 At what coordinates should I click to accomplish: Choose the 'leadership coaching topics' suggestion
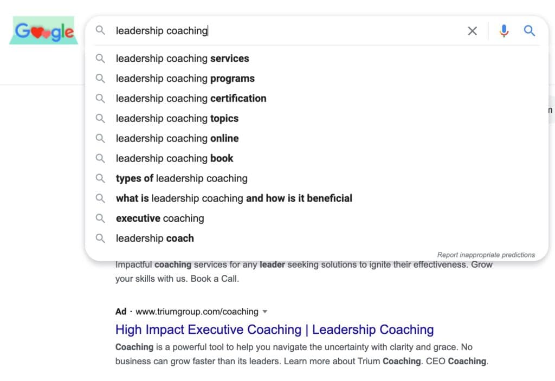click(x=177, y=119)
